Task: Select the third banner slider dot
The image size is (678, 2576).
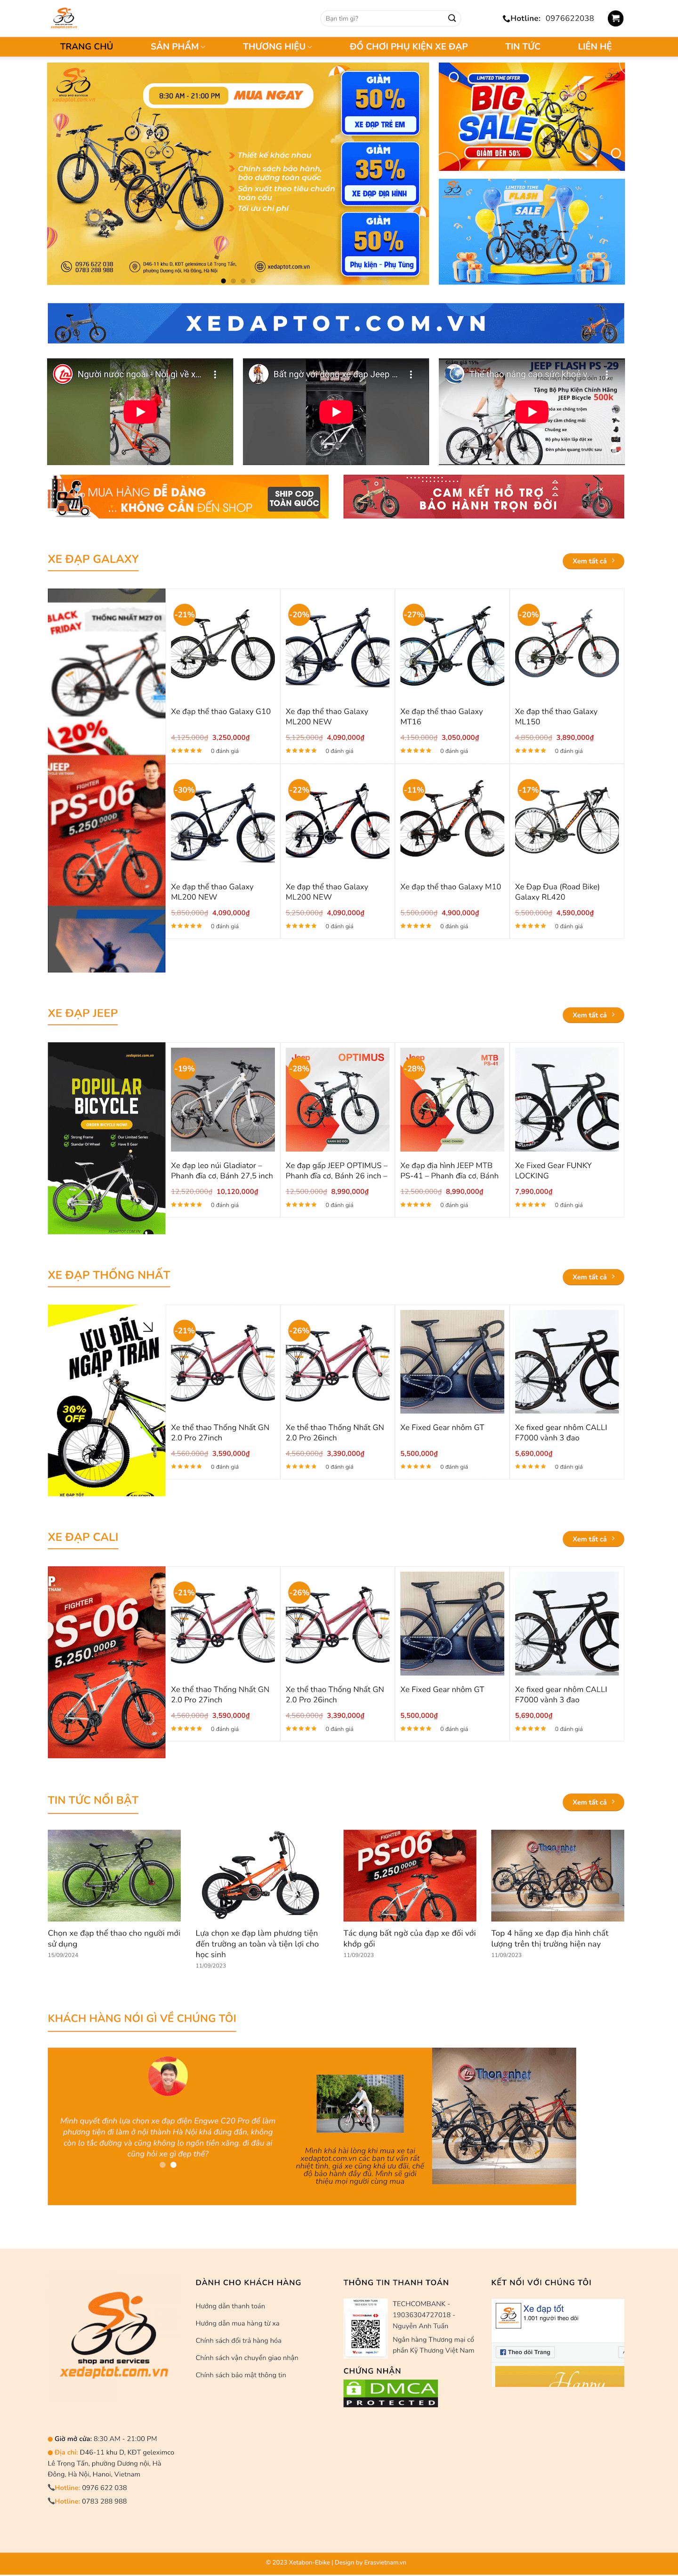Action: point(243,281)
